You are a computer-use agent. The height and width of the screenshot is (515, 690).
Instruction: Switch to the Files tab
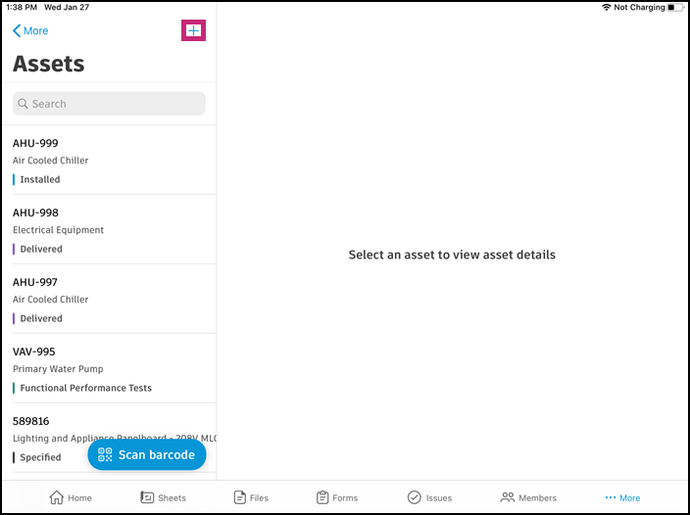(x=251, y=497)
